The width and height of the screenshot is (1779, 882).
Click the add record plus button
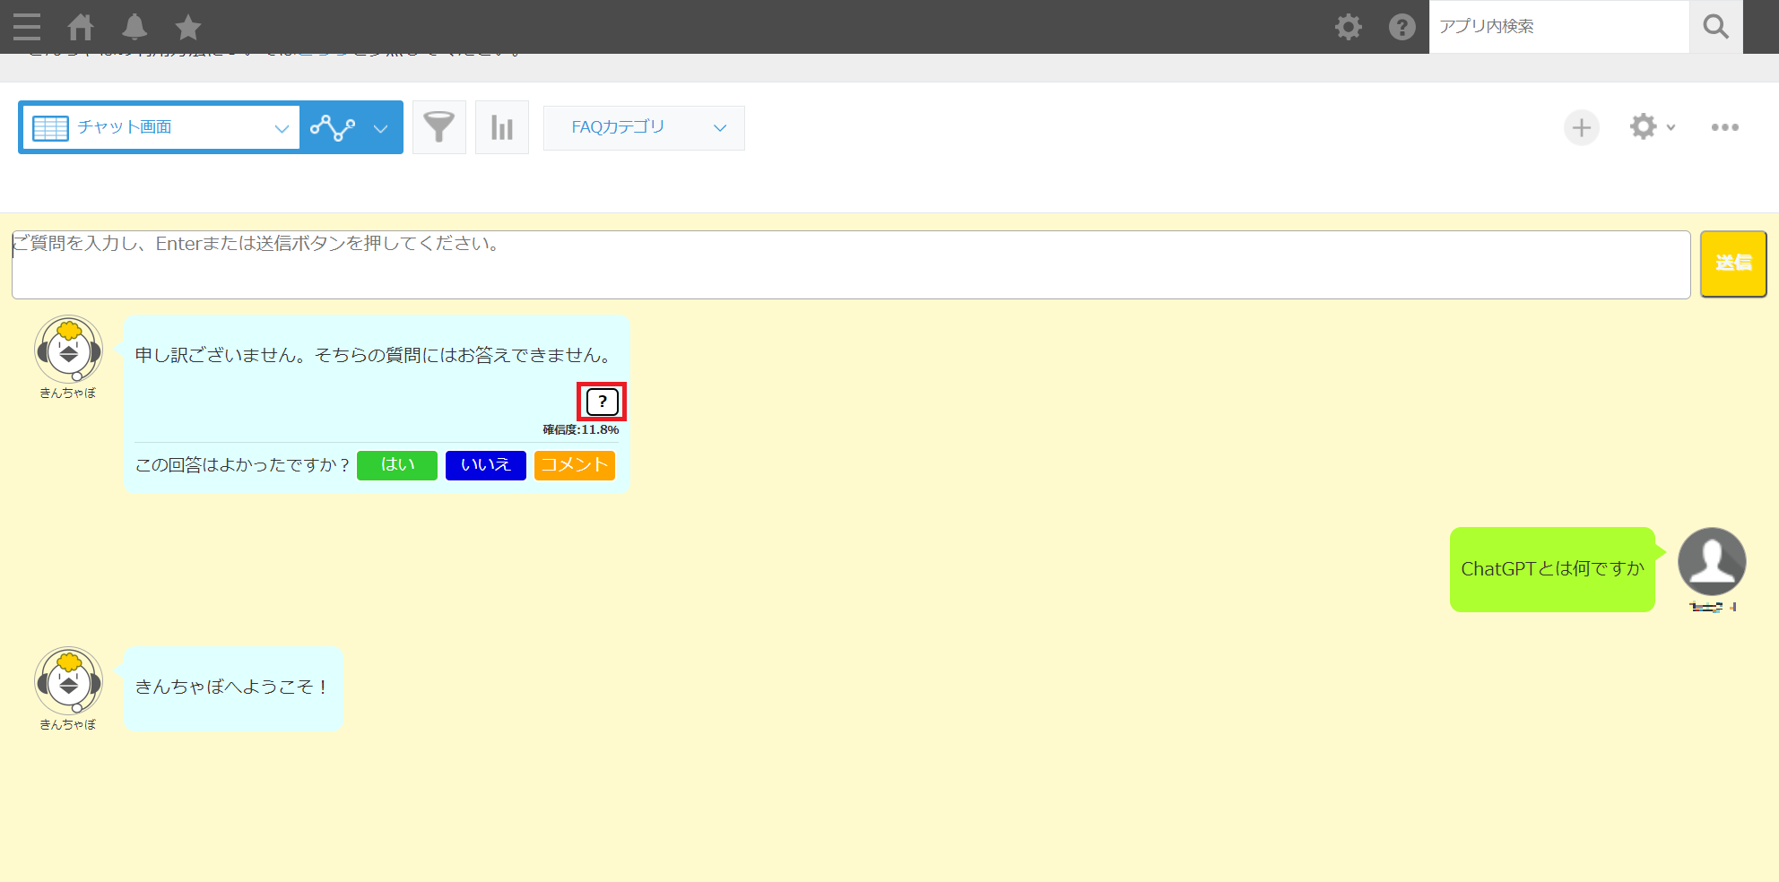1581,127
